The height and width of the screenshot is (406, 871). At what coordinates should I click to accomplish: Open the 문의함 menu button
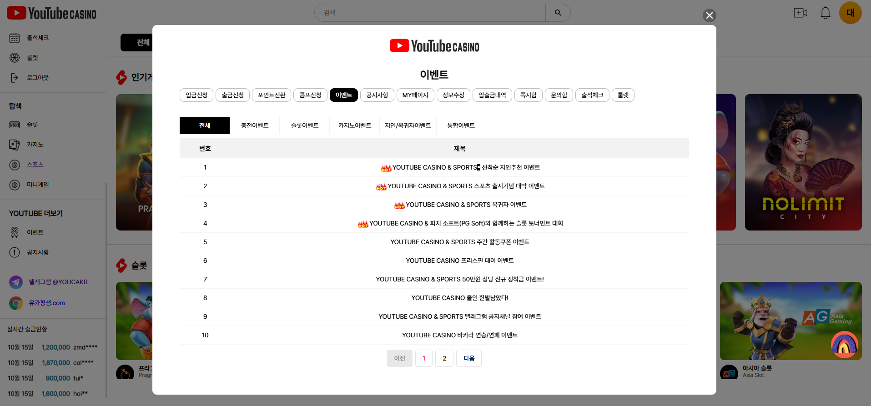[559, 95]
